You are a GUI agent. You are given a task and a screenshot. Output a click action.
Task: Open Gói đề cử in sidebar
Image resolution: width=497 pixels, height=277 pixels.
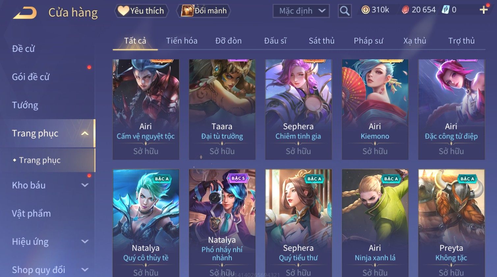[x=31, y=77]
